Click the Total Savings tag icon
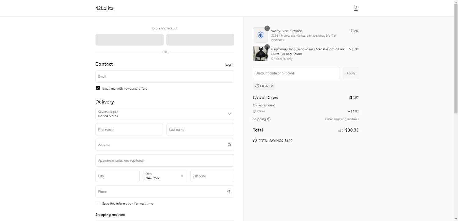The image size is (458, 221). point(255,141)
